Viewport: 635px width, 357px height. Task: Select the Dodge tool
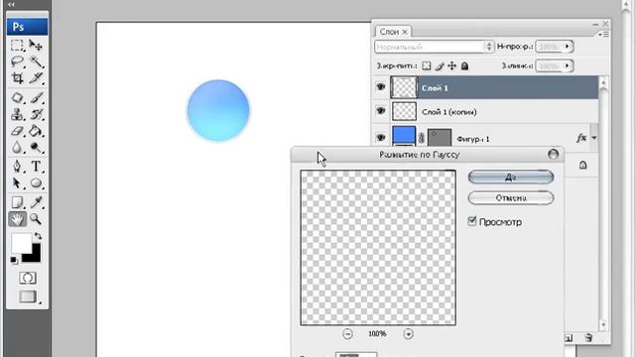36,148
